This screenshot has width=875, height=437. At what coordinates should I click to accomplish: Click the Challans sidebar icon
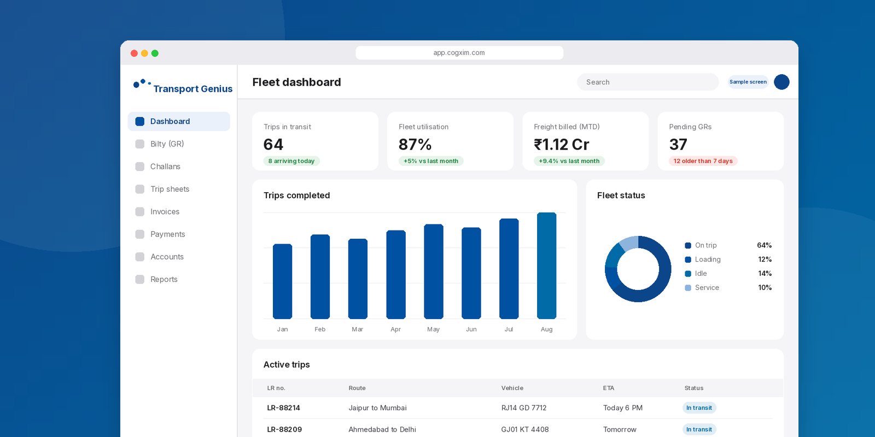(140, 167)
